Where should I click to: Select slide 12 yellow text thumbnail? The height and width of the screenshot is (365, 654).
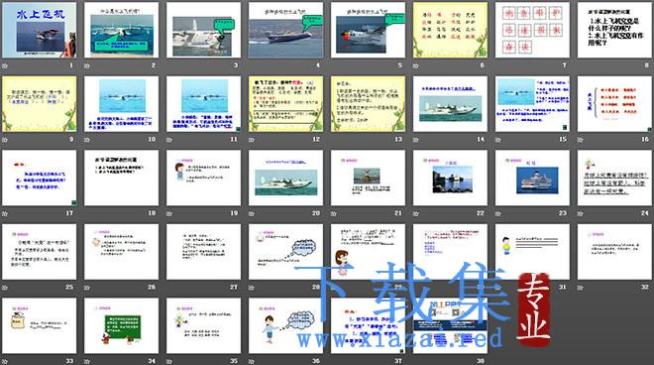285,104
